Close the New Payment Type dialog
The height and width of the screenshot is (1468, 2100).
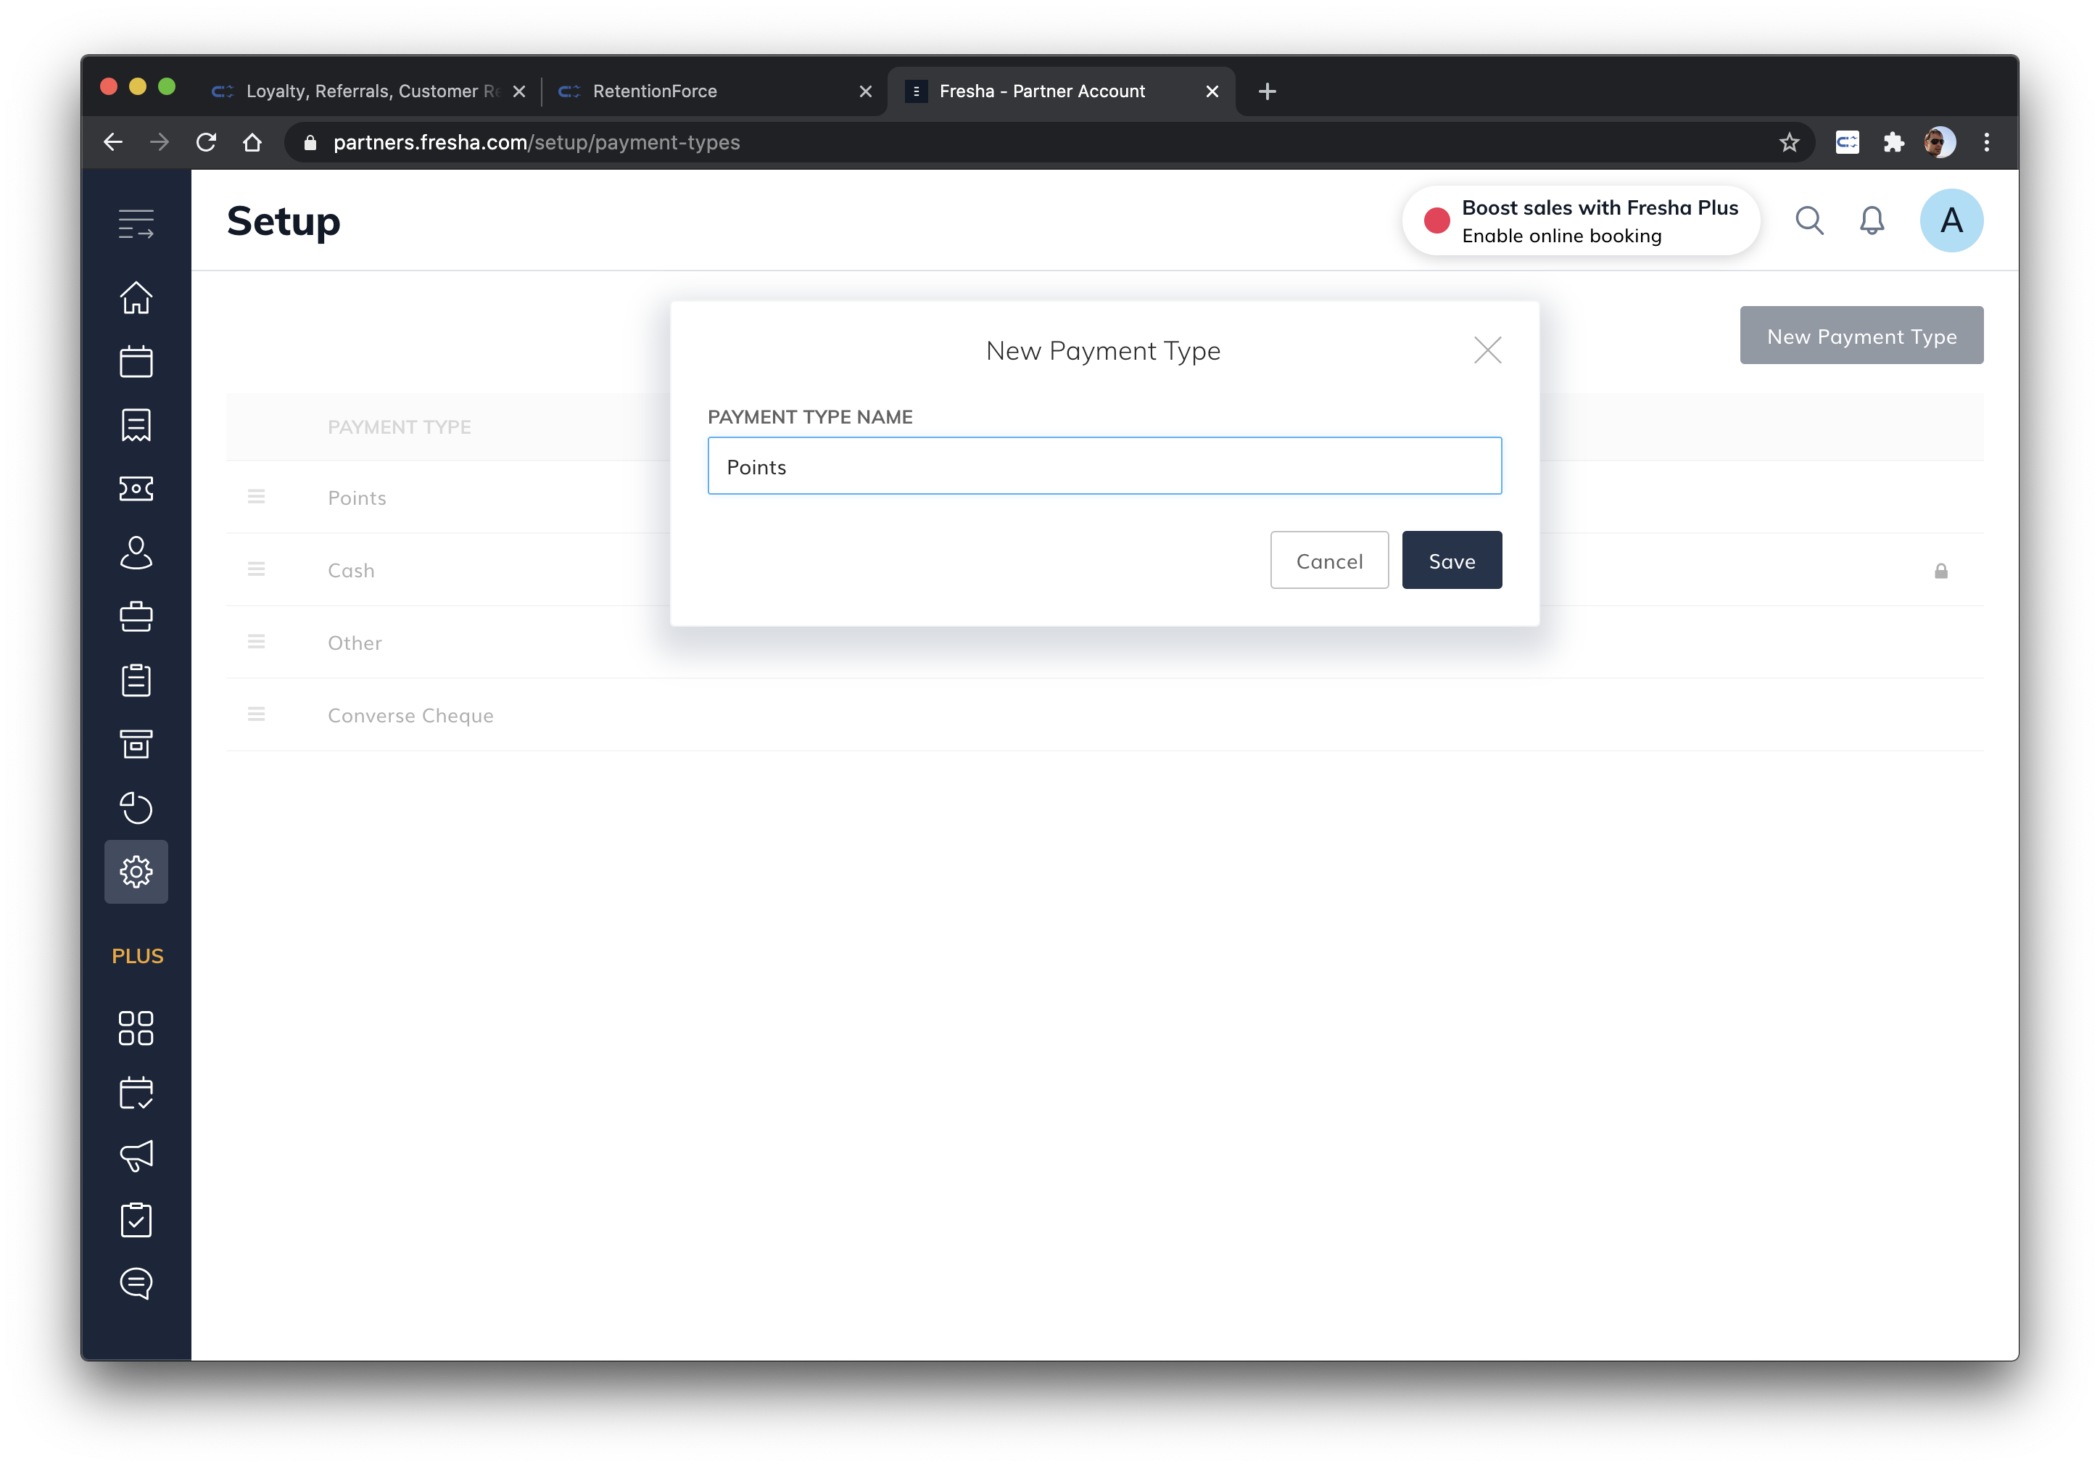pos(1487,350)
